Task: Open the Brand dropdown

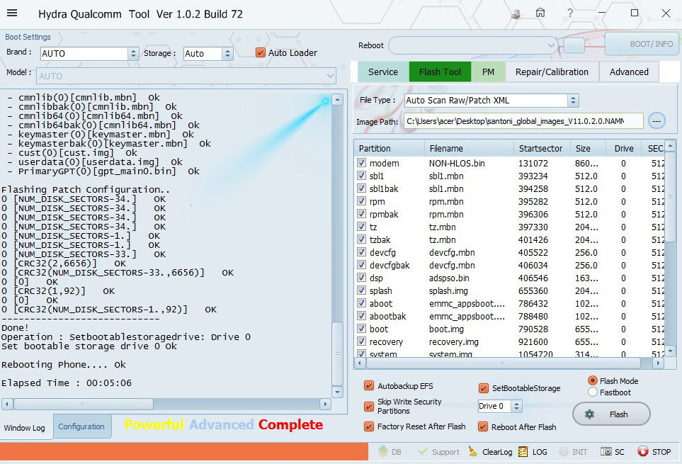Action: pyautogui.click(x=133, y=54)
